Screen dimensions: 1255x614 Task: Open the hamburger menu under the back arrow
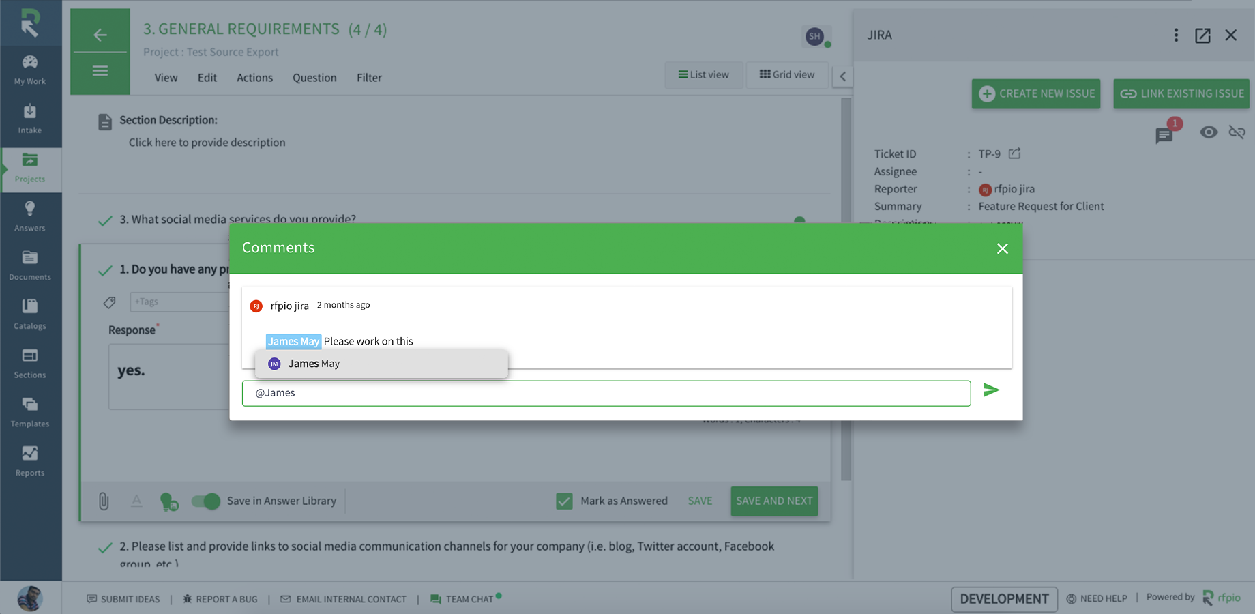pos(100,71)
